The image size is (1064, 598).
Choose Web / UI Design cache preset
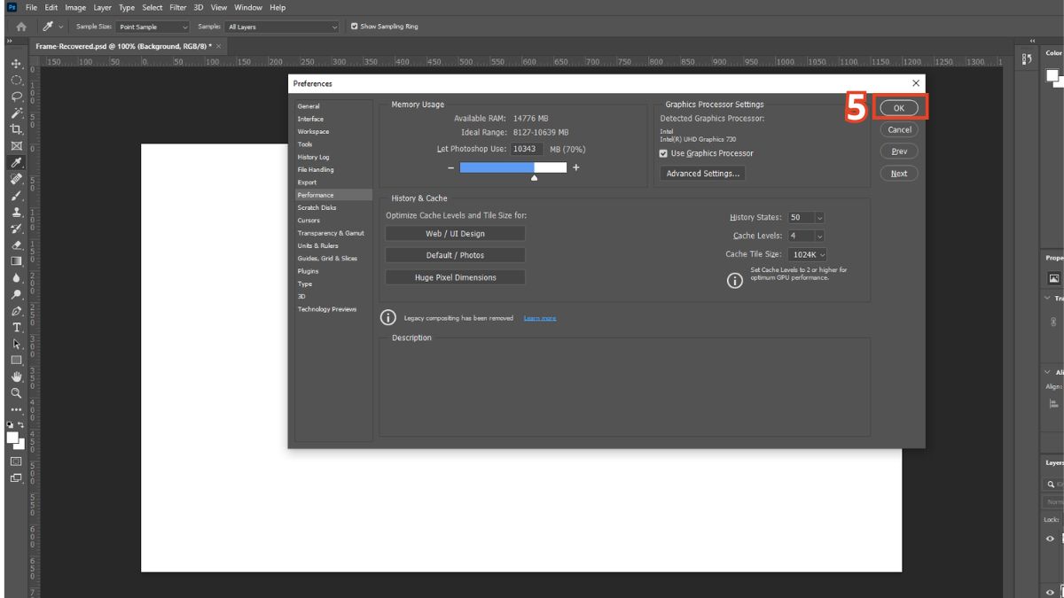(x=456, y=234)
